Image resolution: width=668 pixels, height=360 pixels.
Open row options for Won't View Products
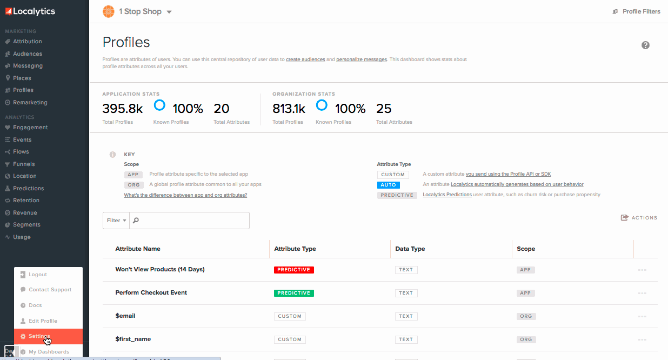click(642, 270)
